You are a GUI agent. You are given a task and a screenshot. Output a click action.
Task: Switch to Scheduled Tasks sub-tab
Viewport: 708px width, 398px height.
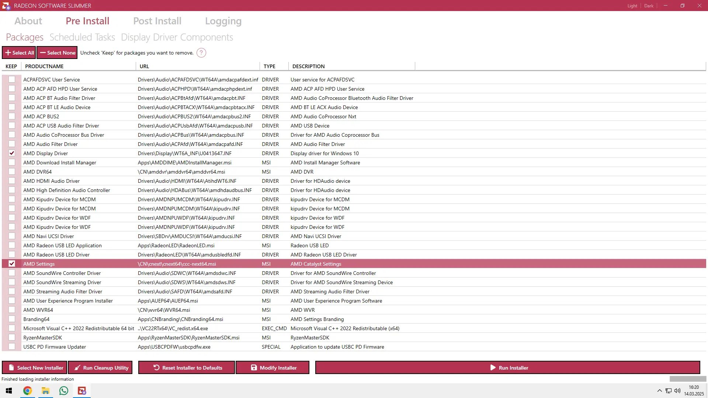82,37
